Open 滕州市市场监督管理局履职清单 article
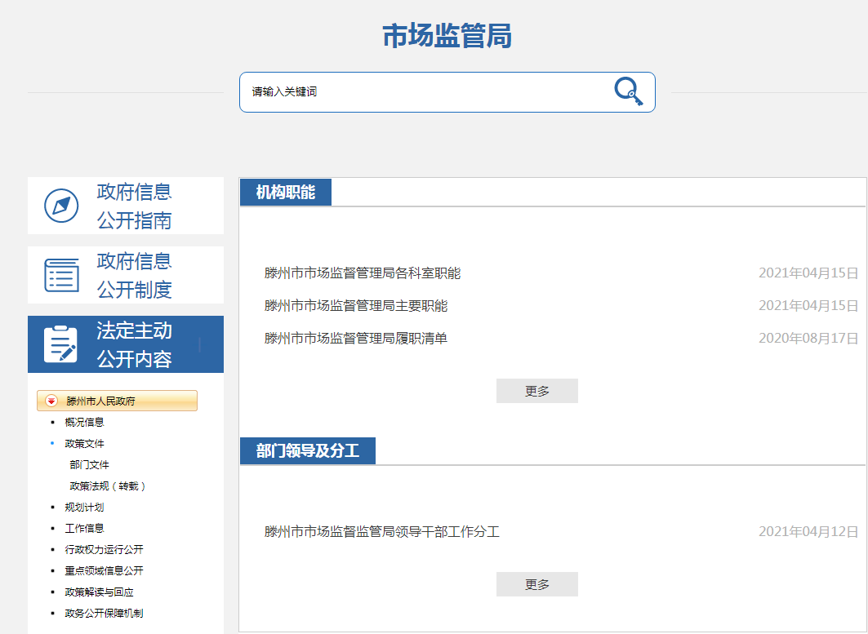The width and height of the screenshot is (868, 634). [356, 338]
